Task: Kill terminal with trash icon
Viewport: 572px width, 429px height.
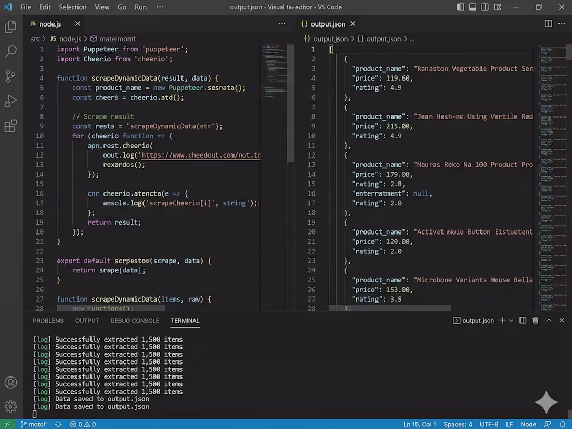Action: pyautogui.click(x=536, y=320)
